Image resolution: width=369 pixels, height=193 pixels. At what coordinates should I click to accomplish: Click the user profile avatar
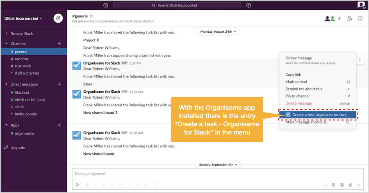pos(361,5)
